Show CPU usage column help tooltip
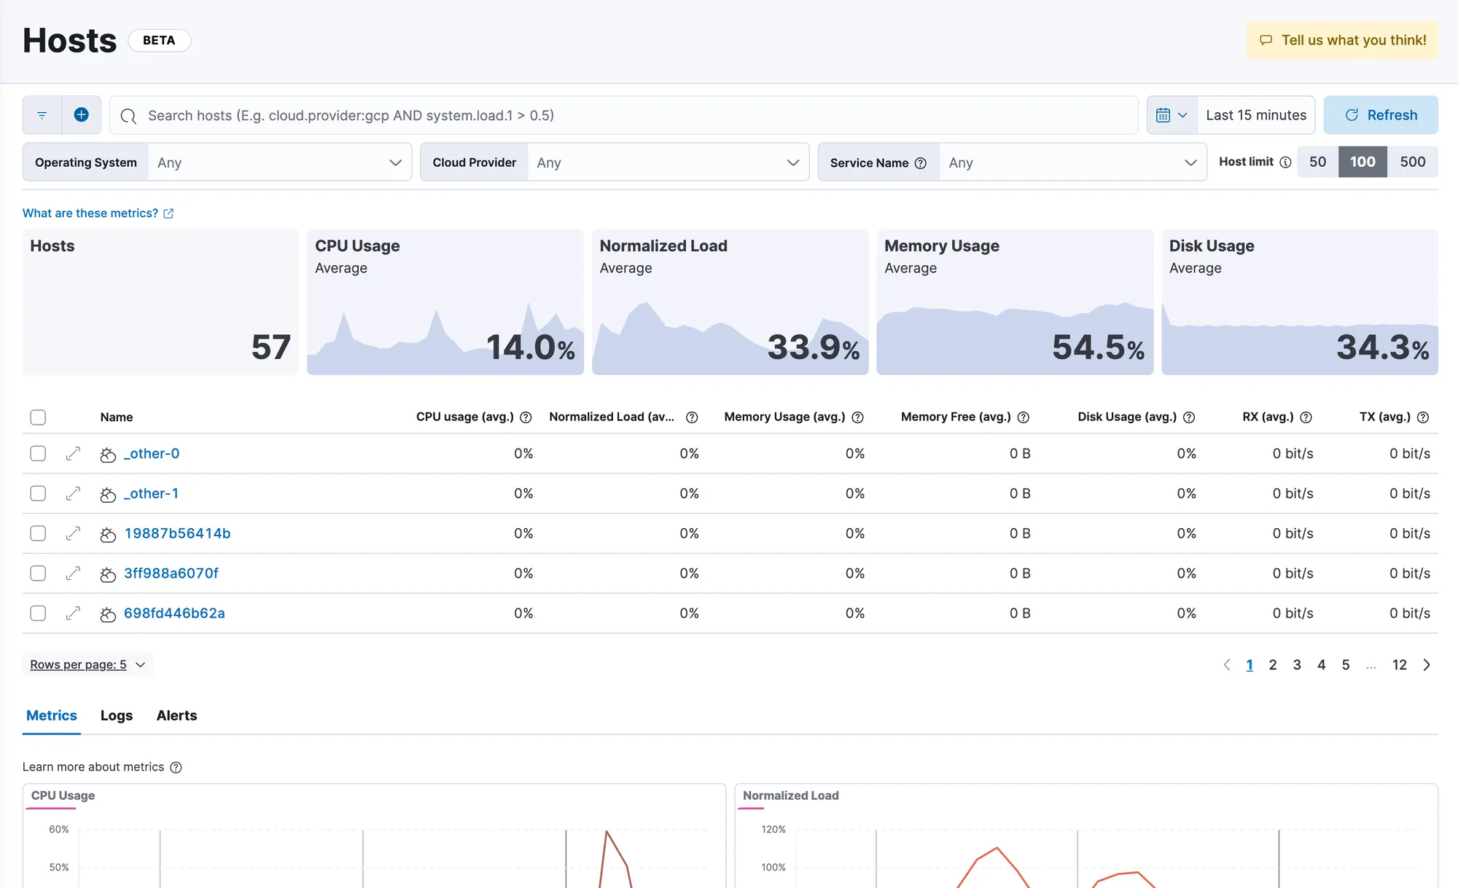This screenshot has height=888, width=1458. (526, 417)
